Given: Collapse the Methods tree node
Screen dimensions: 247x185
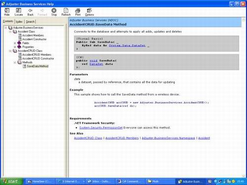Looking at the screenshot, I should [15, 62].
